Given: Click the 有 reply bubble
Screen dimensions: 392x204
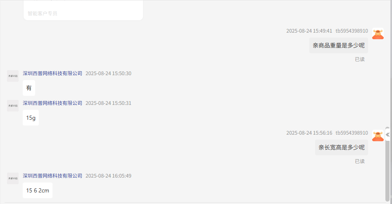Looking at the screenshot, I should point(29,88).
